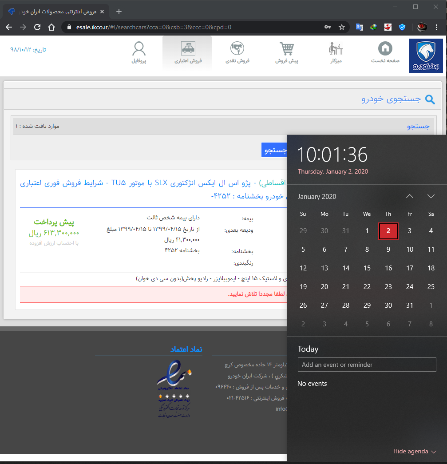Go back with the browser back arrow
447x464 pixels.
click(x=9, y=27)
